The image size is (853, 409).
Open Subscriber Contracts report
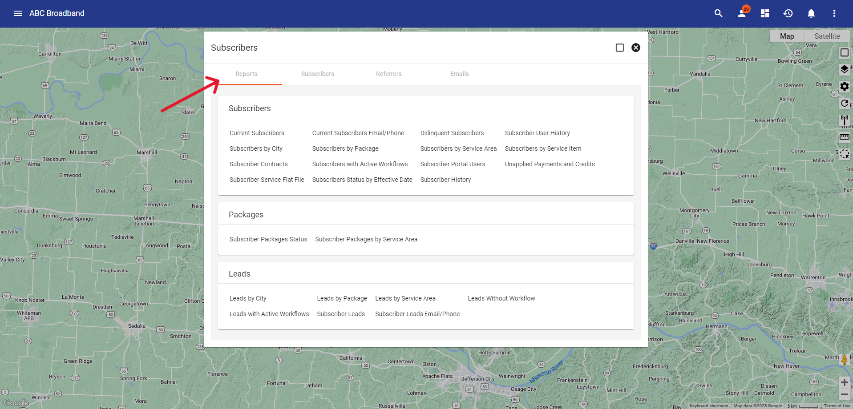point(259,164)
